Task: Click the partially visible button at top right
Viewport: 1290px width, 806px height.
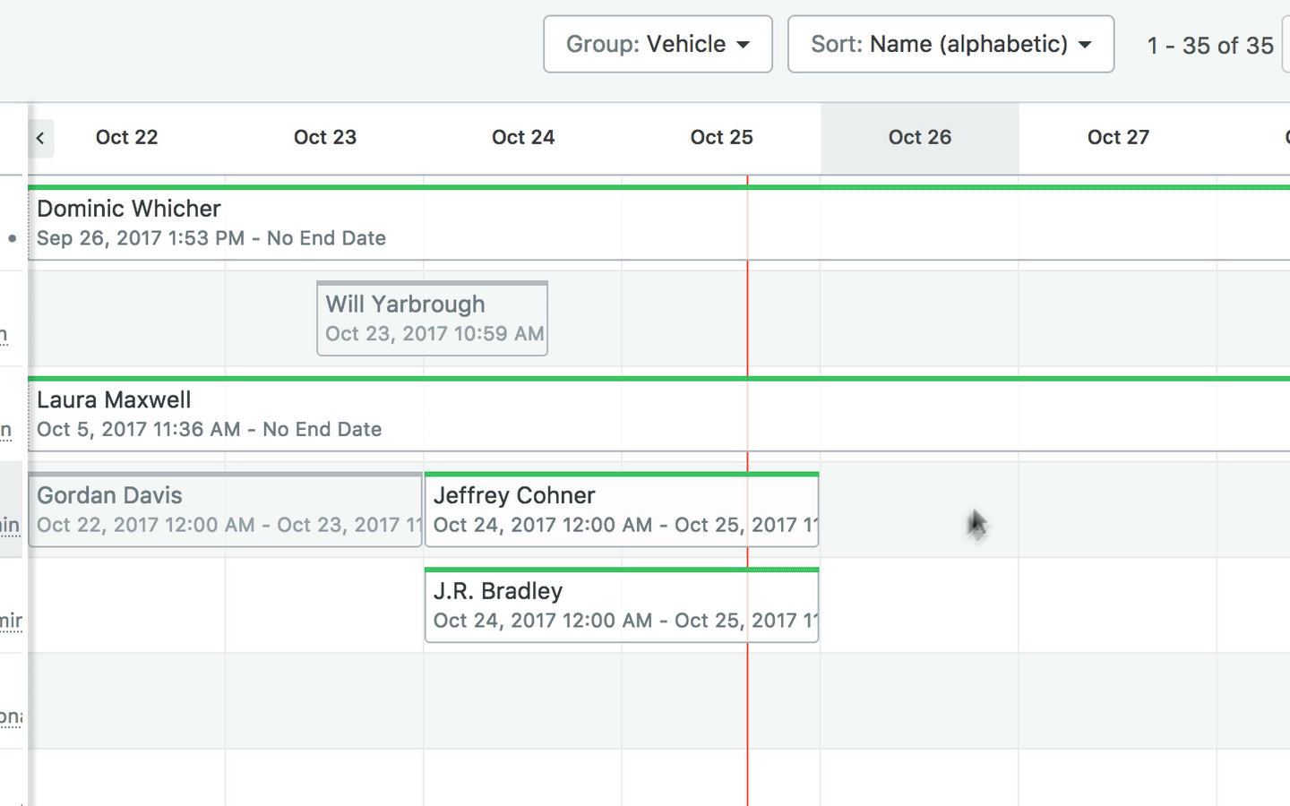Action: [x=1286, y=45]
